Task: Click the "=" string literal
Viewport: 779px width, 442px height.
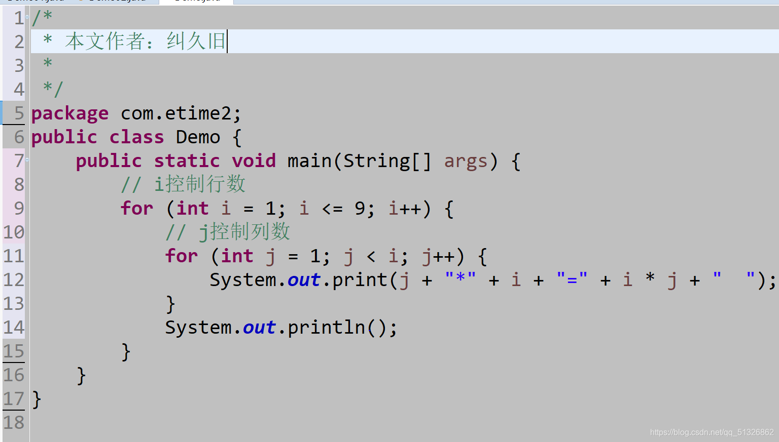Action: [572, 278]
